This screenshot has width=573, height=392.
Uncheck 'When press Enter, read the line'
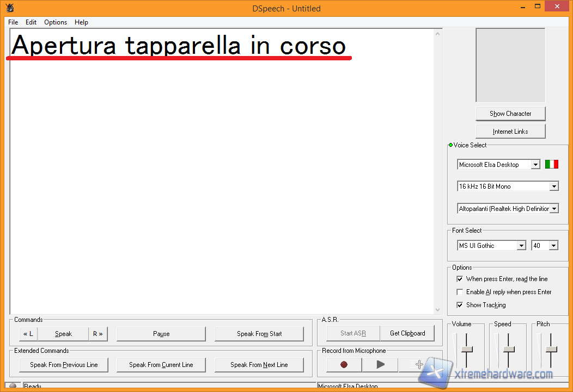tap(460, 279)
